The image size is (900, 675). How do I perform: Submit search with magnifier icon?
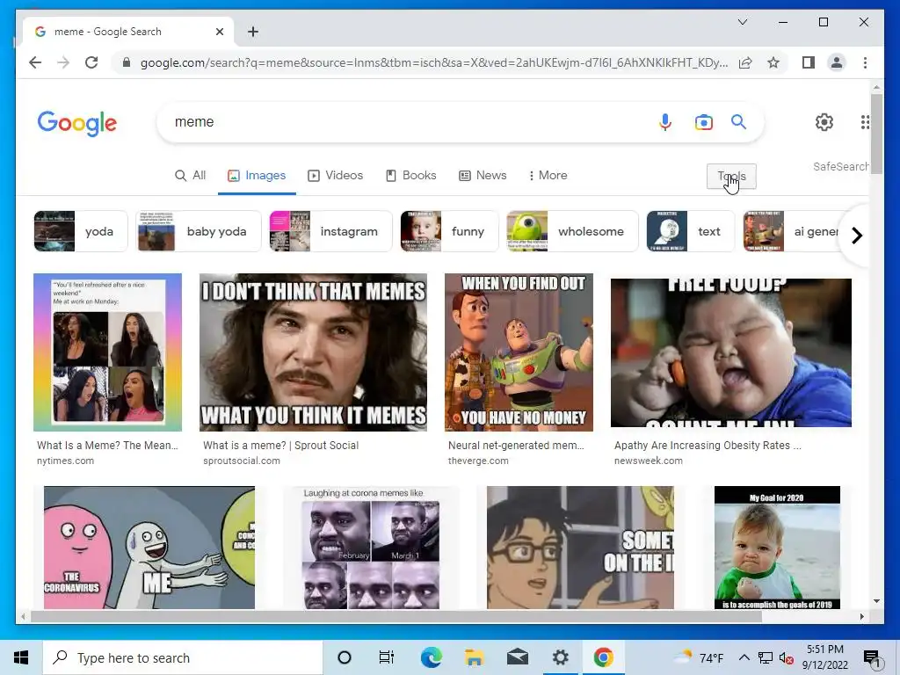click(x=738, y=121)
